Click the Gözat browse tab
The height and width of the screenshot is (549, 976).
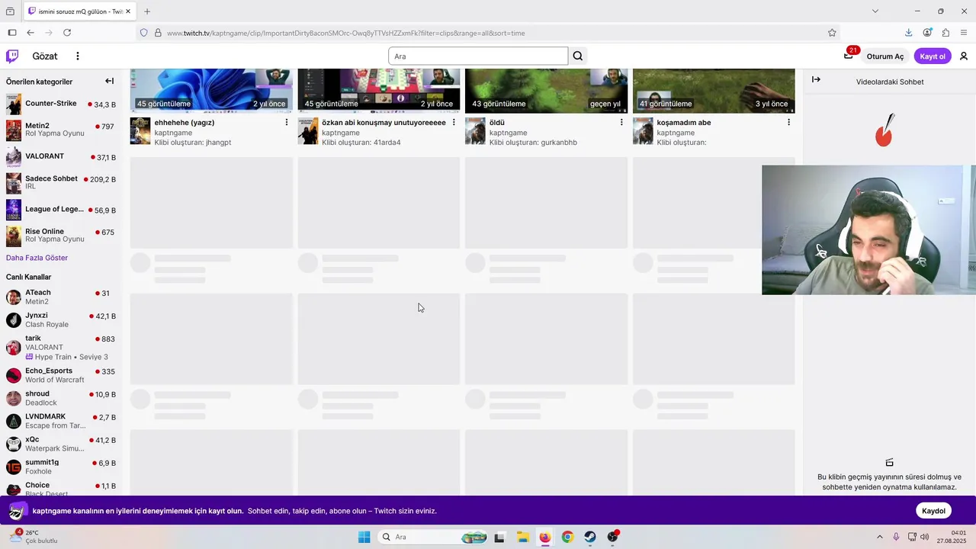[45, 56]
